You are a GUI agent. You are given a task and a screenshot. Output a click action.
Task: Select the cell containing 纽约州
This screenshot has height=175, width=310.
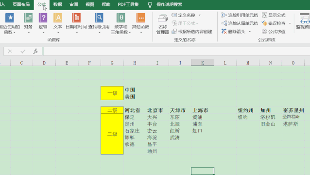tap(248, 110)
